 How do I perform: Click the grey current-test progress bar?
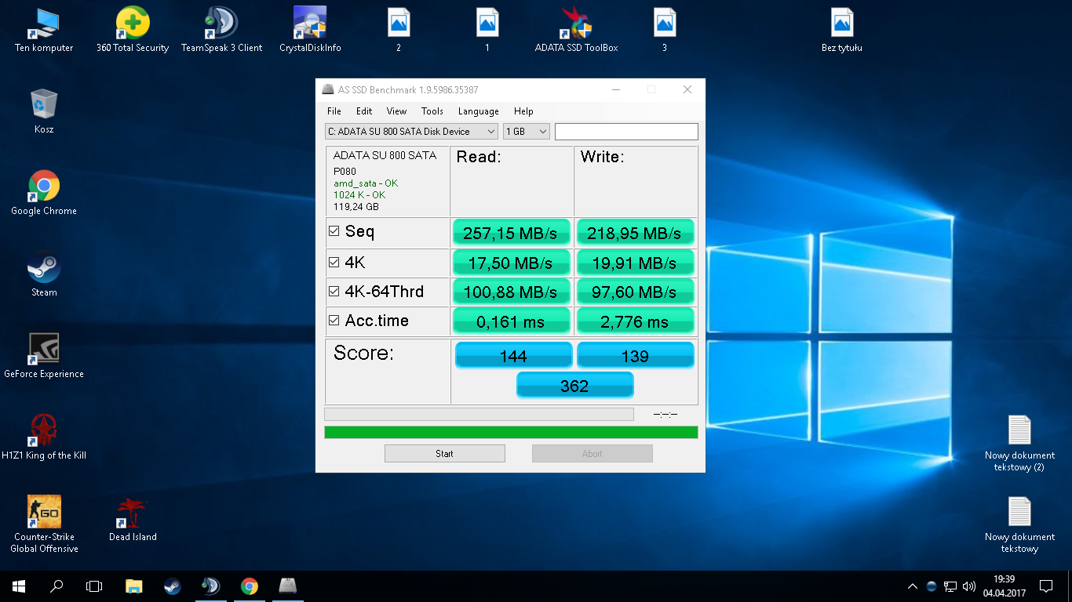479,414
